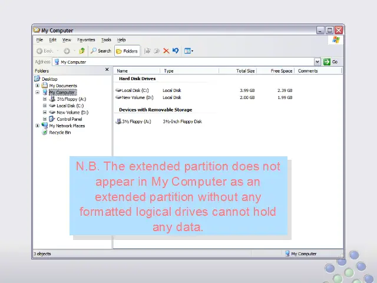Click the Hard Disk Drives group header
377x283 pixels.
pyautogui.click(x=137, y=78)
